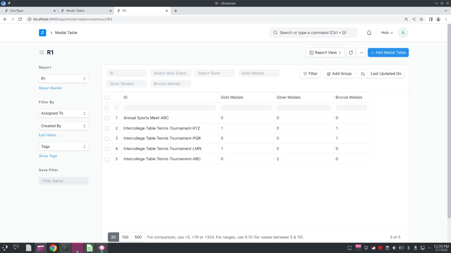Image resolution: width=451 pixels, height=253 pixels.
Task: Close the DocType tab
Action: coord(54,11)
